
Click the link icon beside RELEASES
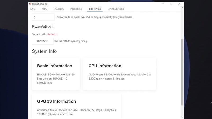pyautogui.click(x=109, y=9)
